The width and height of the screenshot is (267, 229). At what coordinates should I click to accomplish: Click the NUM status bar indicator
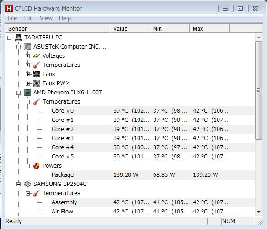[229, 221]
